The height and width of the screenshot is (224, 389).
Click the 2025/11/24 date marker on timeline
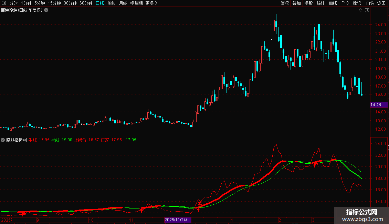pyautogui.click(x=178, y=220)
